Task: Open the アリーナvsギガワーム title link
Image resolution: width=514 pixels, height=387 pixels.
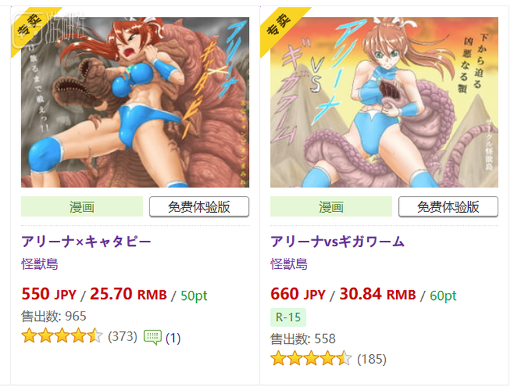Action: coord(337,242)
